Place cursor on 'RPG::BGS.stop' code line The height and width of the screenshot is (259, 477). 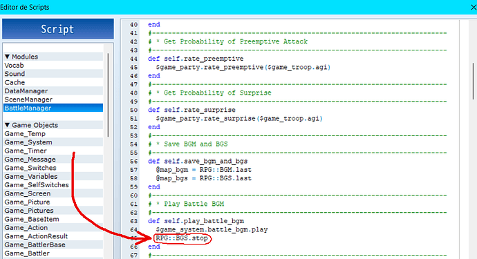tap(182, 238)
